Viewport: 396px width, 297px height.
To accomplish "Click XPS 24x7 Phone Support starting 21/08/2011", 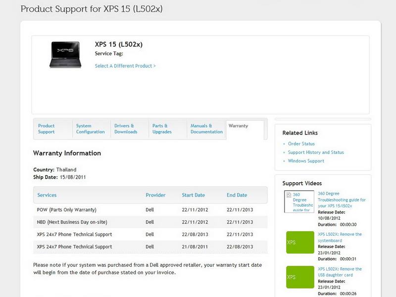I will (150, 247).
